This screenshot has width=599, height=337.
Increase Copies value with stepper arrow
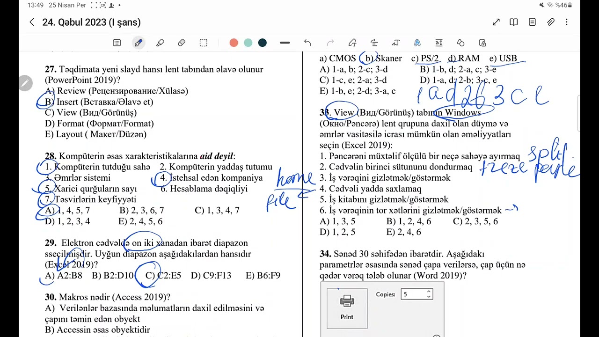(x=429, y=292)
